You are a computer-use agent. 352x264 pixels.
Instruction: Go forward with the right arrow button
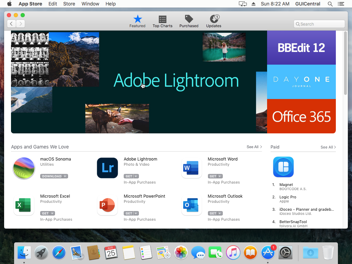(x=20, y=24)
